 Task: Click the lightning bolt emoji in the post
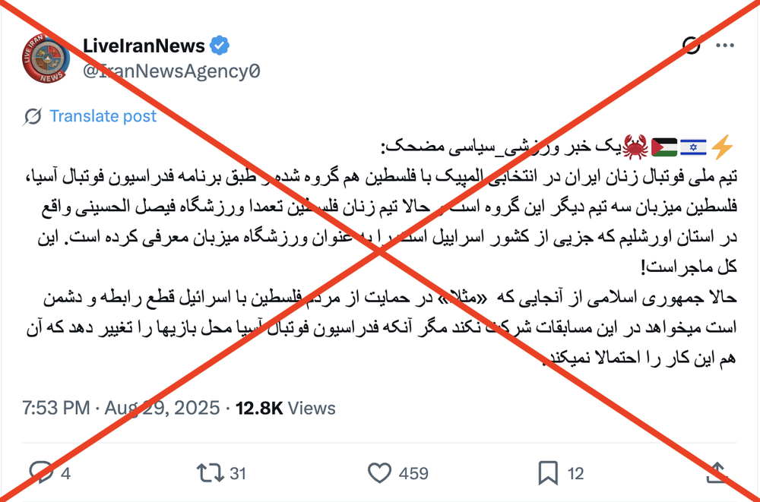[x=722, y=147]
